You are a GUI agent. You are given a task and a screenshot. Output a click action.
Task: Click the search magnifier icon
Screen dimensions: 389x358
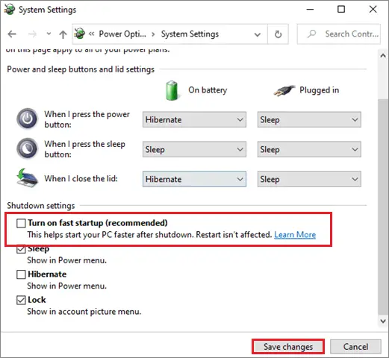pyautogui.click(x=311, y=34)
